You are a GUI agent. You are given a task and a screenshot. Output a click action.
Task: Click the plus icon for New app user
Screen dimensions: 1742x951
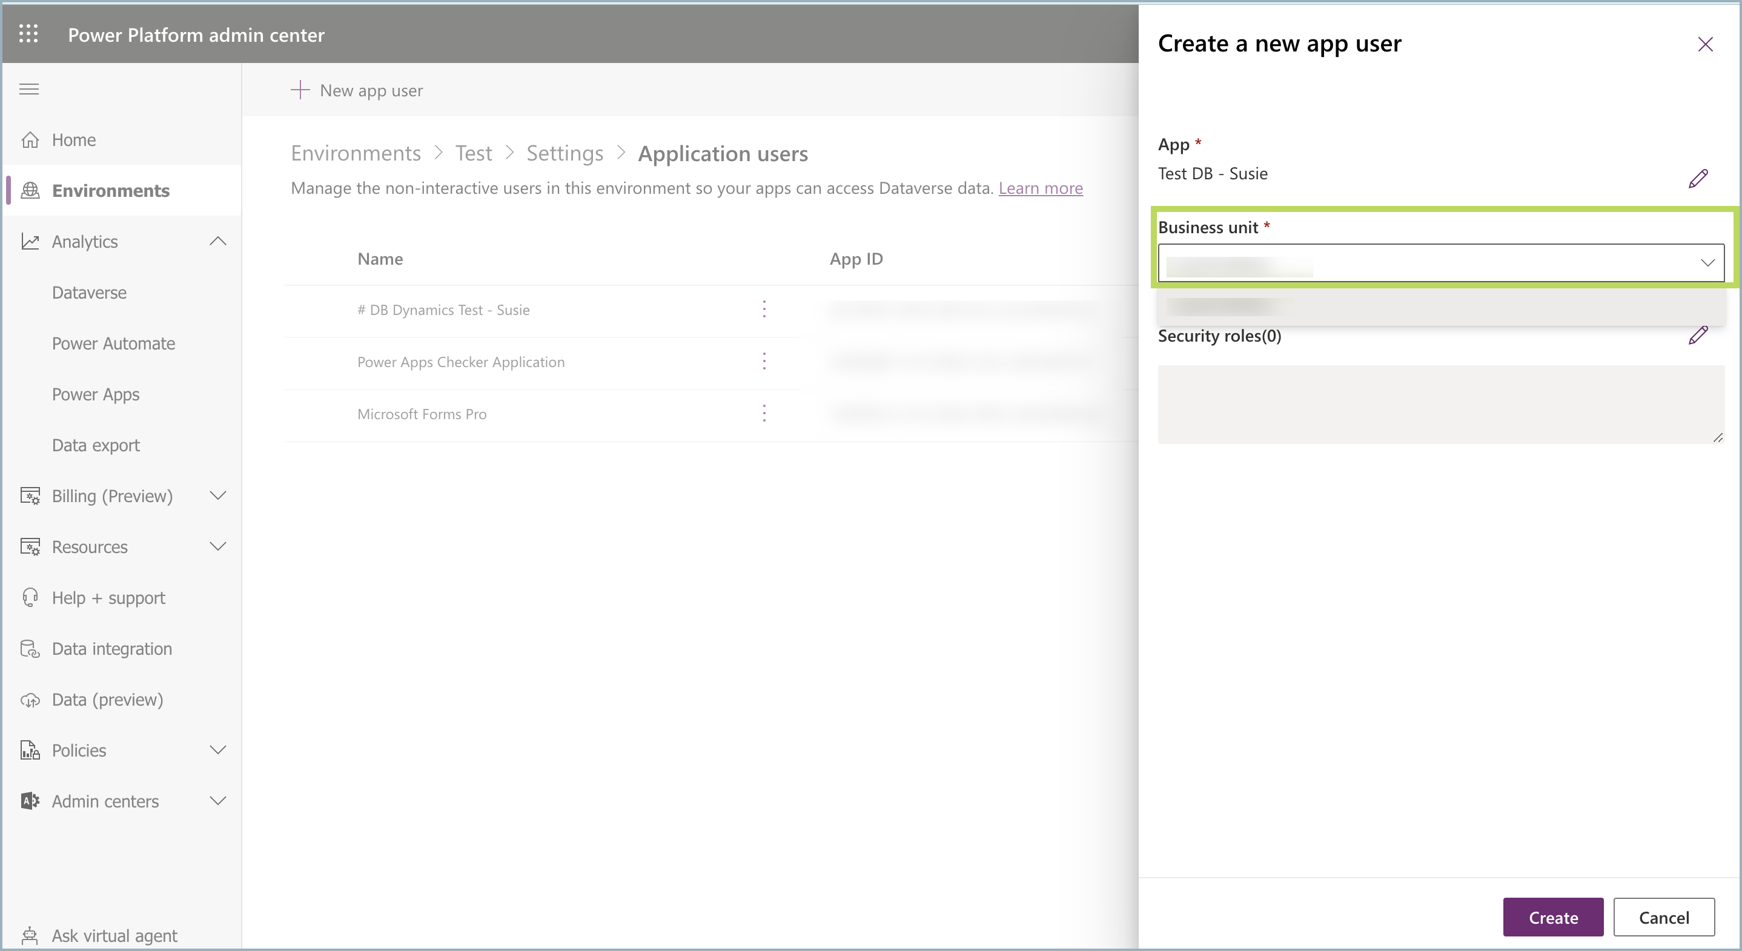pos(300,90)
